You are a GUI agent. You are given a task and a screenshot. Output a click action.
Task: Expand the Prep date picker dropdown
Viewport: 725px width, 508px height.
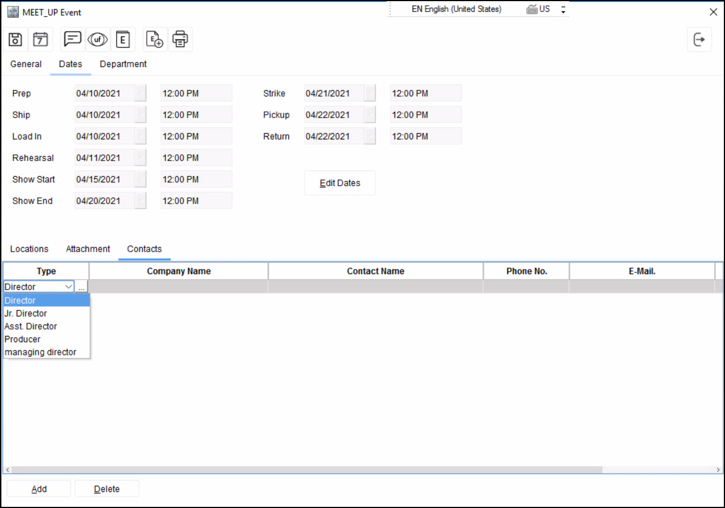click(x=141, y=93)
